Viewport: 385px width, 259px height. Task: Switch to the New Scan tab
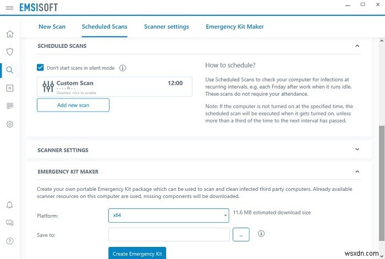point(52,26)
